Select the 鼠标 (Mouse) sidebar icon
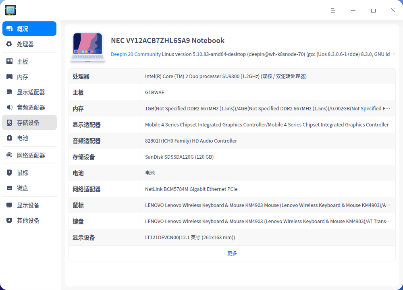This screenshot has width=403, height=290. click(9, 172)
